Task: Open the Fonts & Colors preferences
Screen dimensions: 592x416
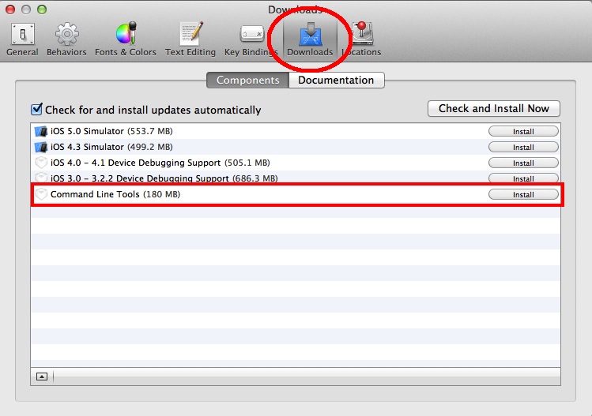Action: [x=126, y=39]
